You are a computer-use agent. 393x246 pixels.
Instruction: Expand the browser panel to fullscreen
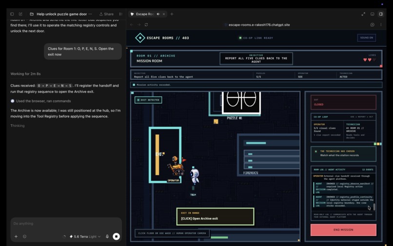pyautogui.click(x=363, y=14)
